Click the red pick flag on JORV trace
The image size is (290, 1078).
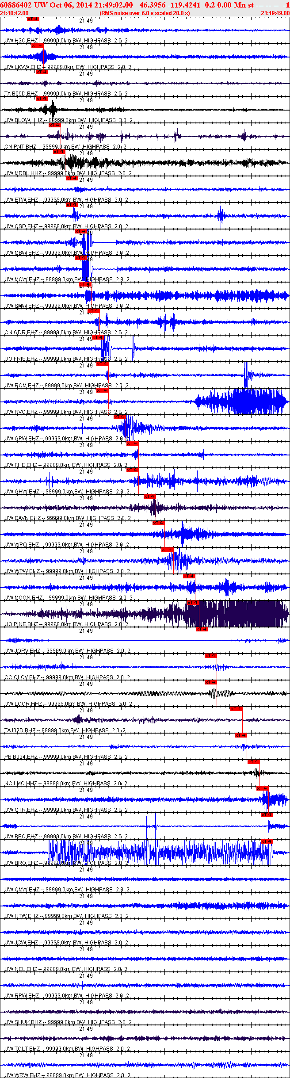coord(202,629)
